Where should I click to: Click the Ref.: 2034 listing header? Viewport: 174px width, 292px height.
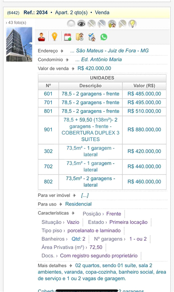(36, 13)
